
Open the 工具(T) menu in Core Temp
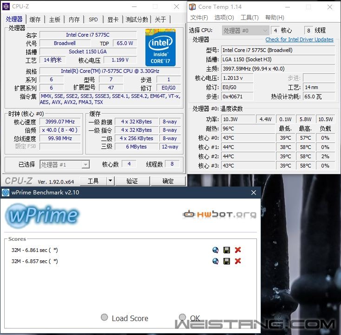coord(249,17)
